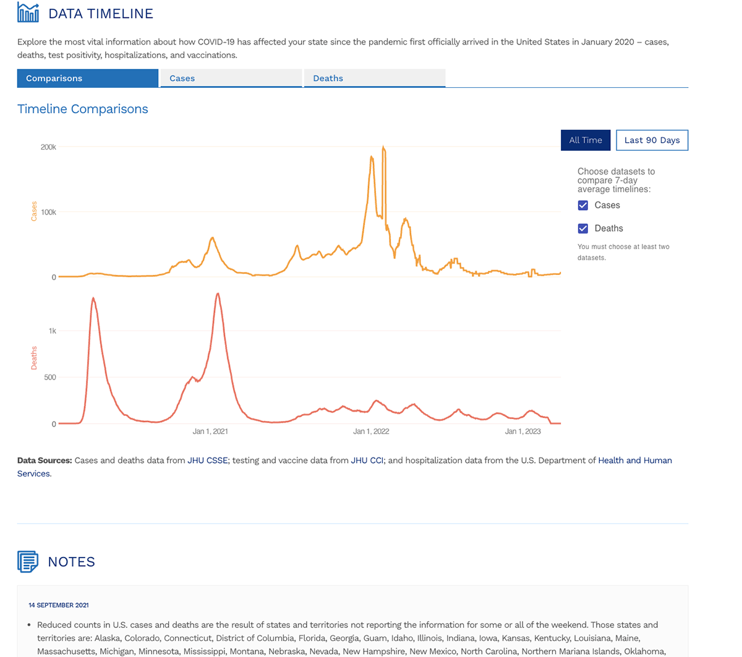Viewport: 742px width, 657px height.
Task: Click the Alaska state link
Action: [x=106, y=638]
